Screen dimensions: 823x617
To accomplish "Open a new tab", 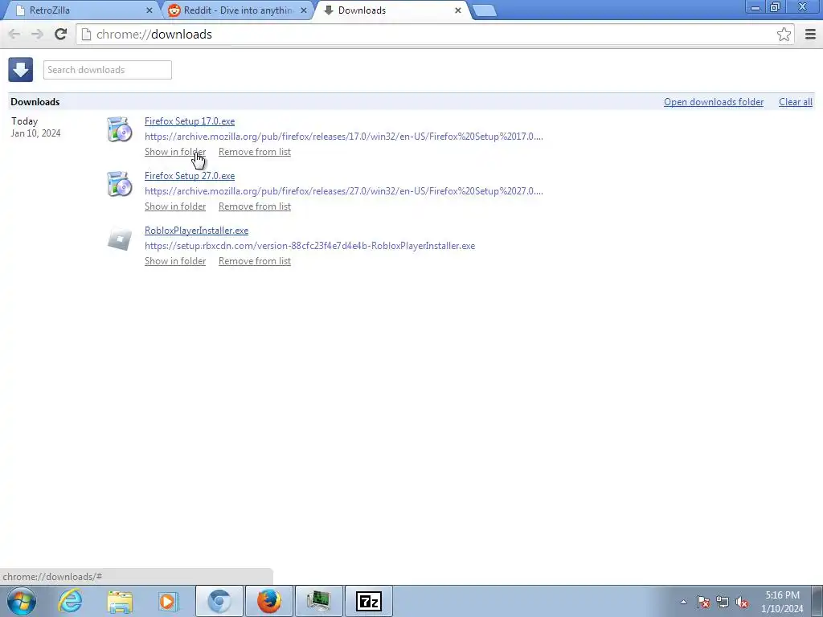I will [484, 10].
